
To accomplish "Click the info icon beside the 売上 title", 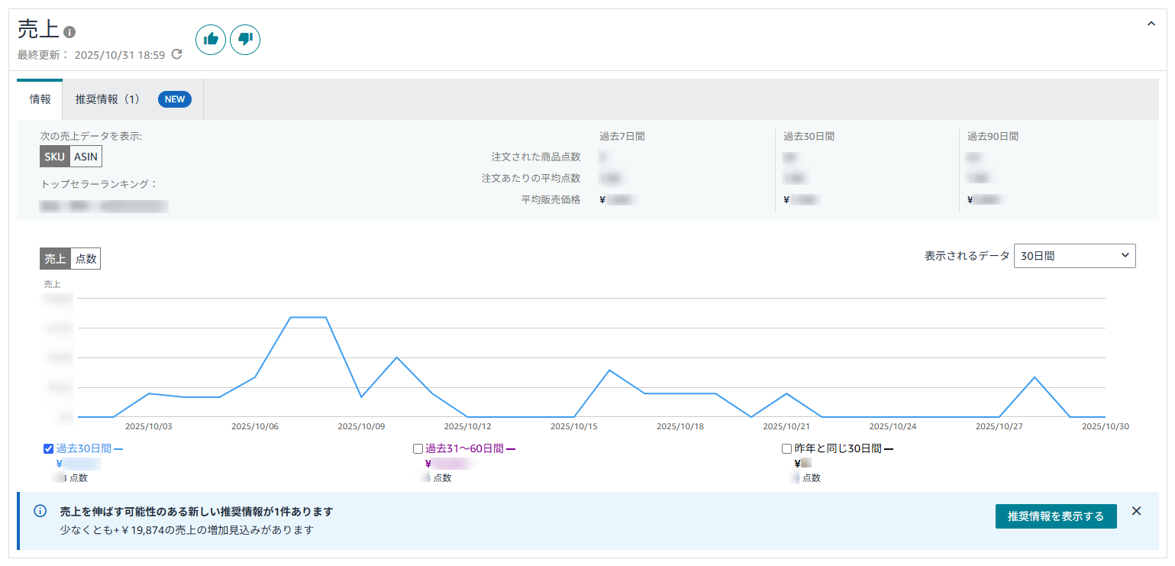I will [x=69, y=32].
